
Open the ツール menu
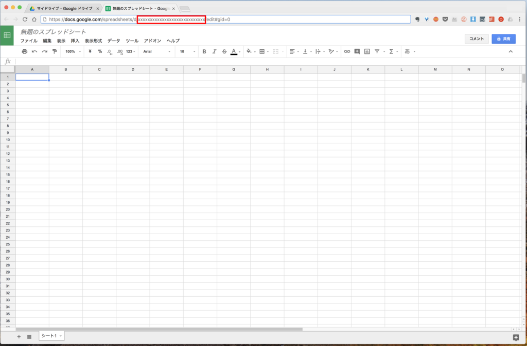tap(132, 41)
